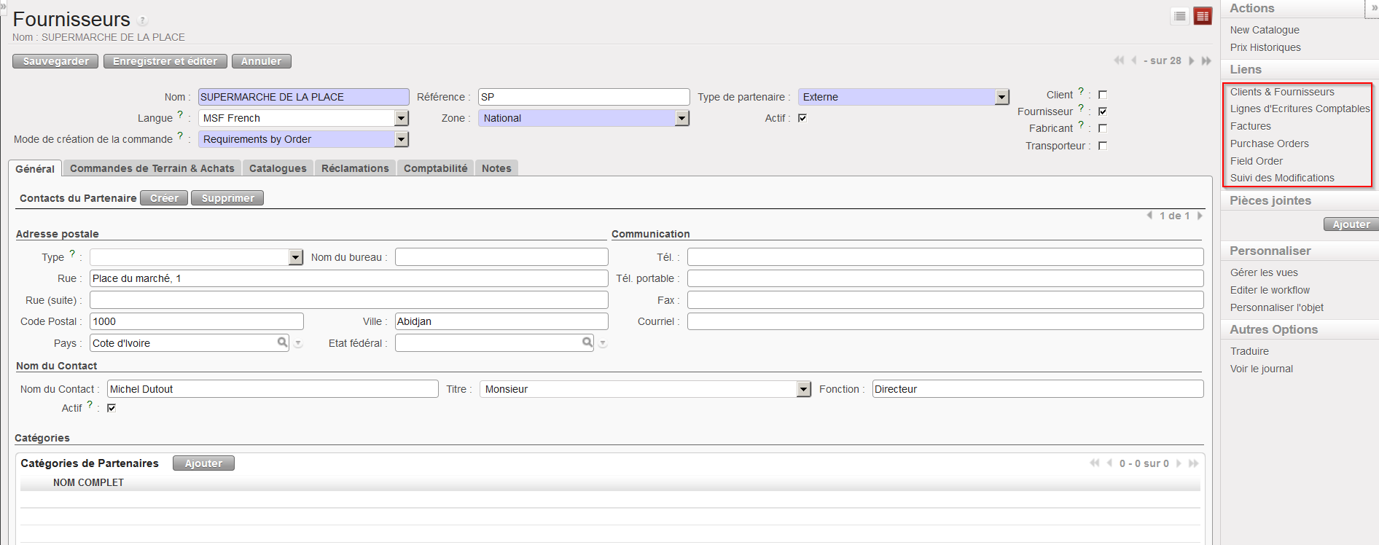Switch to list view using the list icon
1379x545 pixels.
[1180, 16]
